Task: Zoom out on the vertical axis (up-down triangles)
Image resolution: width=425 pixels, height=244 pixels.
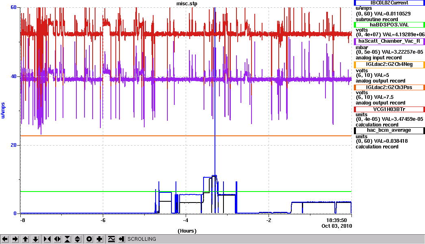Action: tap(78, 239)
